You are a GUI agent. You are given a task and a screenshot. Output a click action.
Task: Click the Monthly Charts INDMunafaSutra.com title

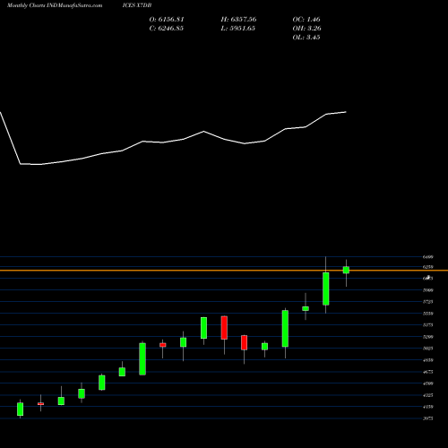55,5
